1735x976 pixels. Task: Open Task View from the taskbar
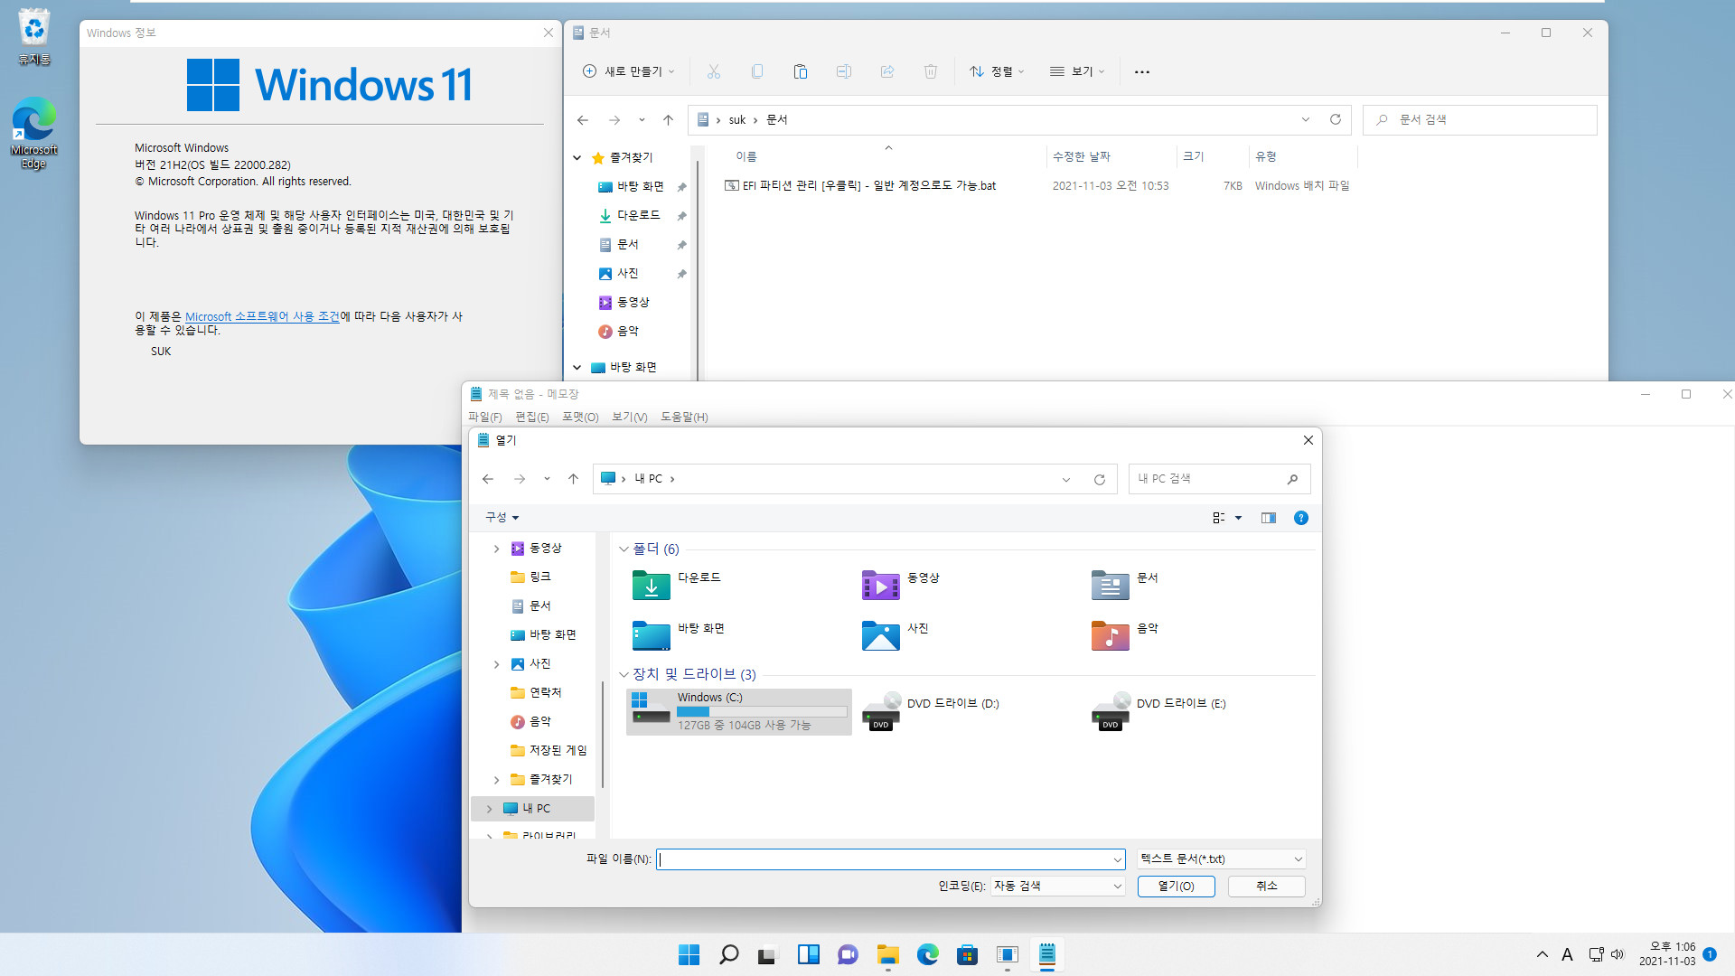coord(767,954)
